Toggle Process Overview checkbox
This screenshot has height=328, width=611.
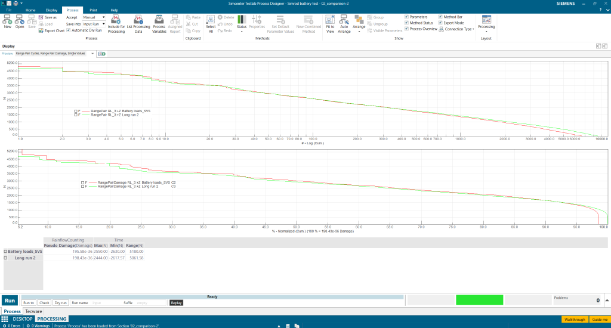pyautogui.click(x=406, y=29)
